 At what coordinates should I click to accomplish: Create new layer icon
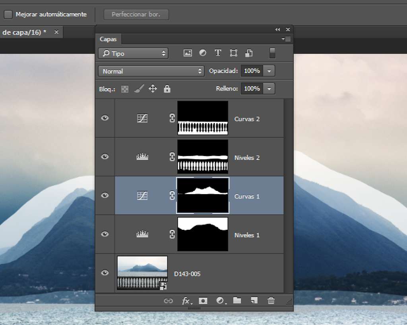click(254, 300)
